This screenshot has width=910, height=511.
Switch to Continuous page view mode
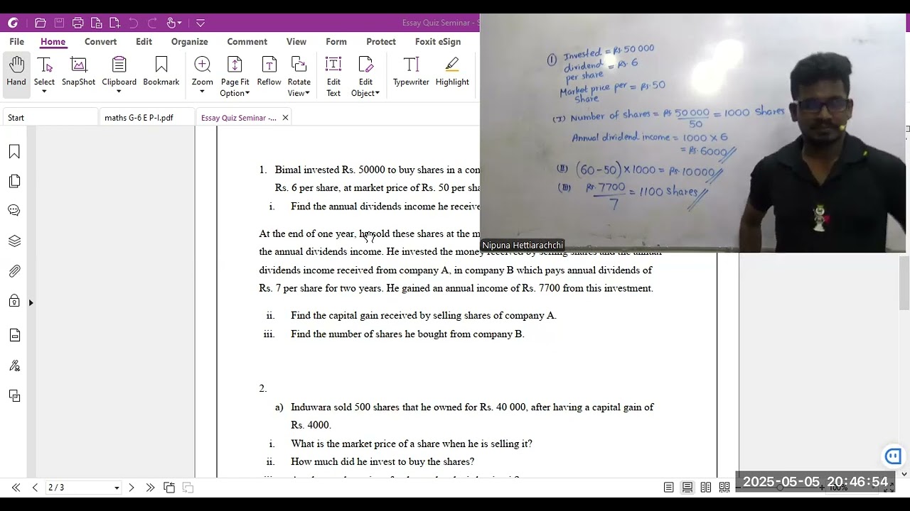pyautogui.click(x=687, y=488)
